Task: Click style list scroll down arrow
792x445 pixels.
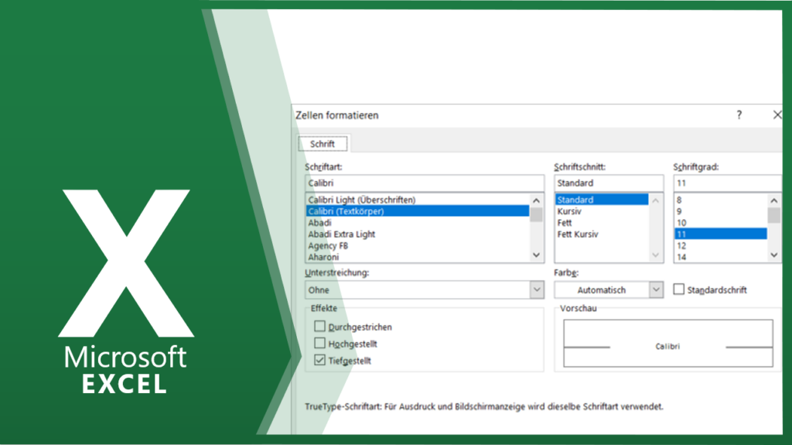Action: coord(656,255)
